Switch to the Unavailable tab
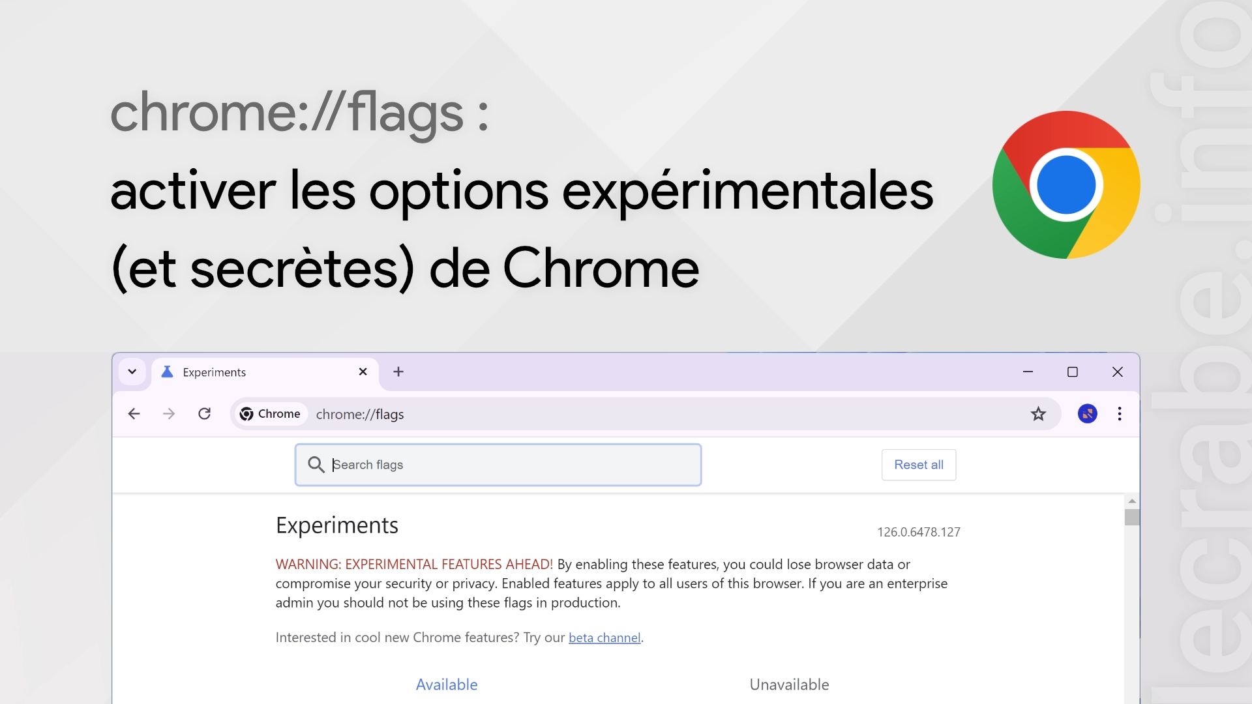 coord(789,684)
